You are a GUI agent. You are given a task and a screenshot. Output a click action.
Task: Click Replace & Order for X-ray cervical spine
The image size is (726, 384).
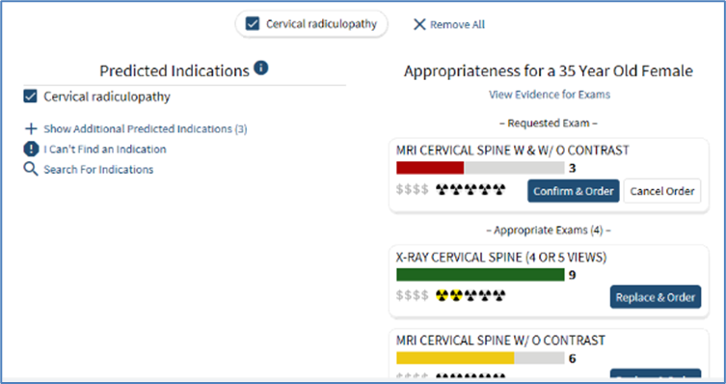pyautogui.click(x=656, y=297)
